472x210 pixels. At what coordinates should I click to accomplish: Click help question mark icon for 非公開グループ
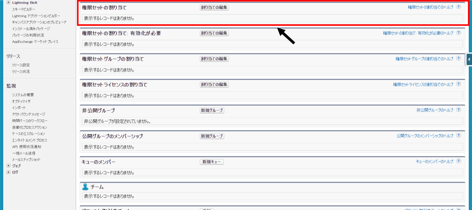click(459, 110)
